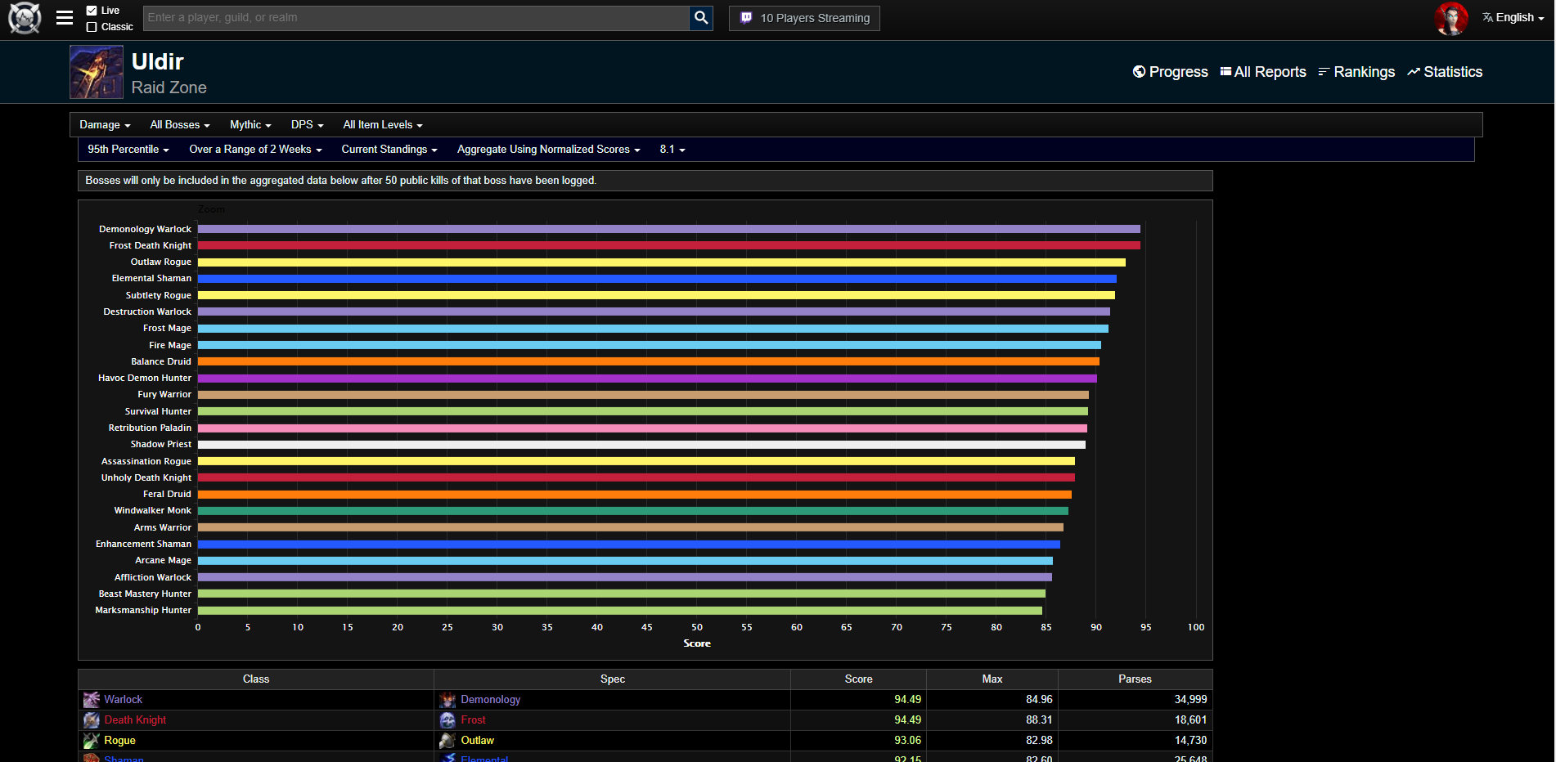Open the Warlock class link
This screenshot has width=1556, height=762.
[x=124, y=700]
